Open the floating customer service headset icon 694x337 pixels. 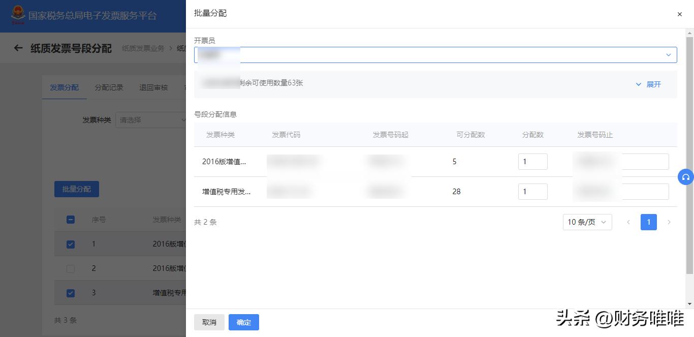pyautogui.click(x=686, y=177)
